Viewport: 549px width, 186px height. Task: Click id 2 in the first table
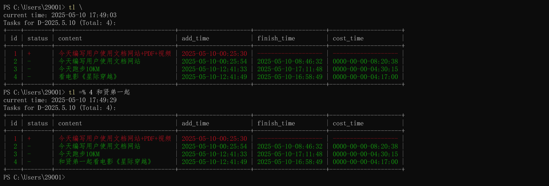[x=15, y=61]
